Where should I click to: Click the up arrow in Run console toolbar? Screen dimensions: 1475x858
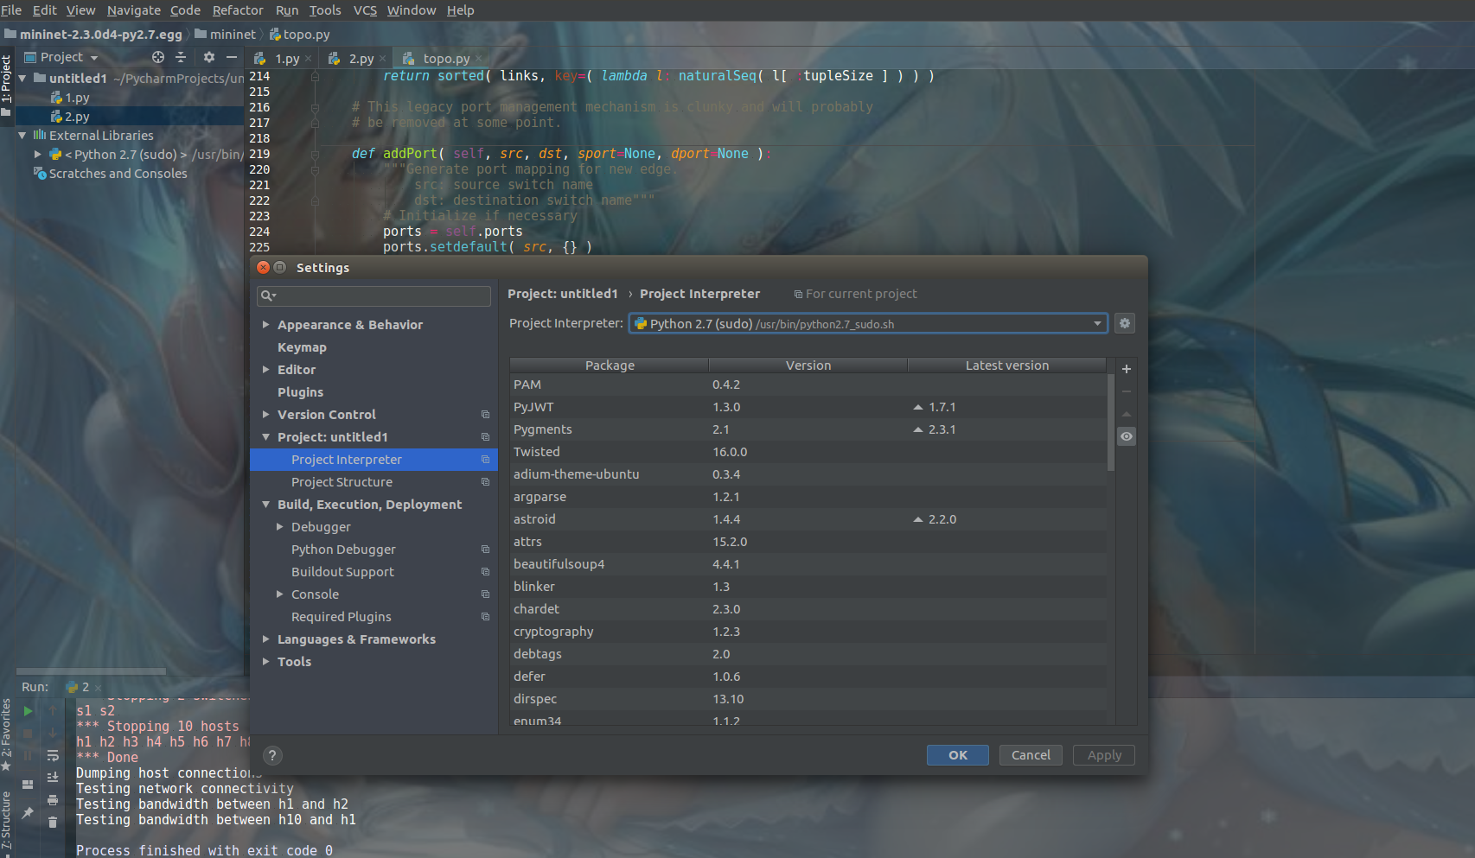tap(53, 710)
